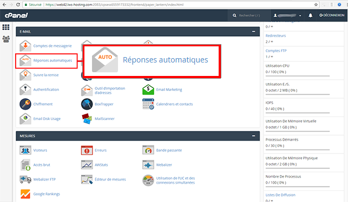Click the browser back arrow
348x202 pixels.
coord(4,5)
